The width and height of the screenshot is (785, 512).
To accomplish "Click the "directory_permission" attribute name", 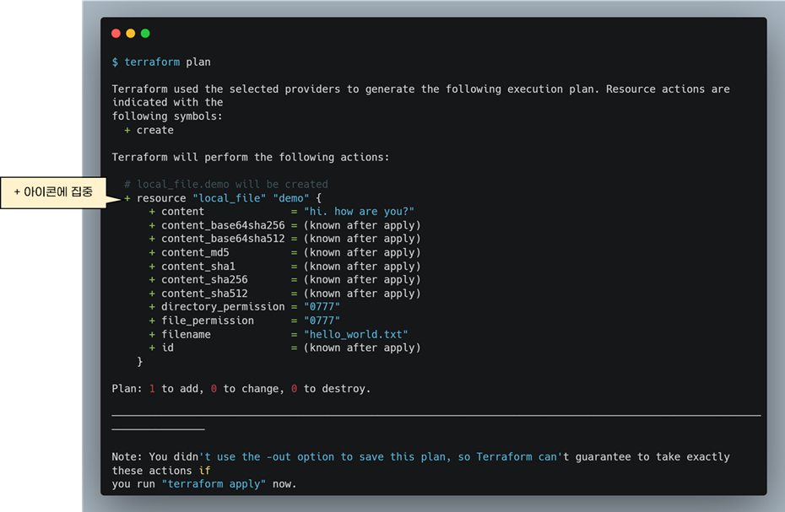I will pyautogui.click(x=223, y=307).
